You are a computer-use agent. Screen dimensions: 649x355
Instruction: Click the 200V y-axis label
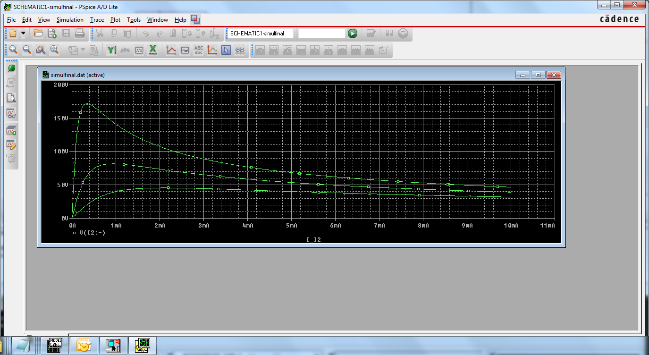coord(60,85)
